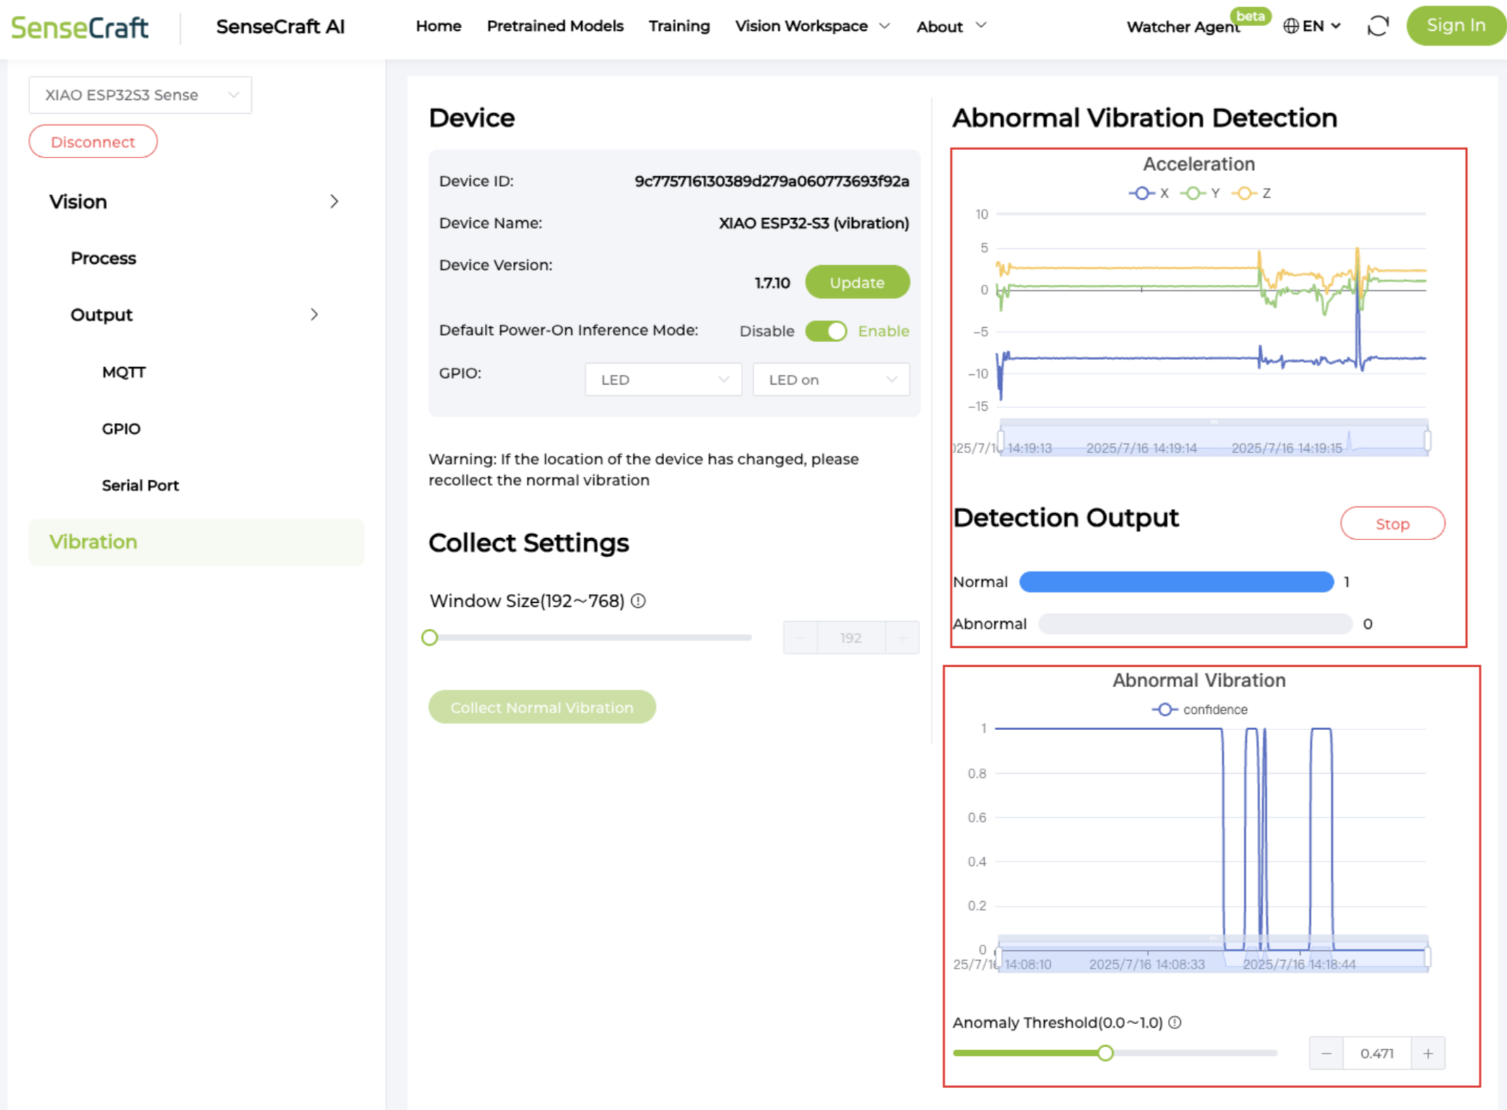The image size is (1507, 1110).
Task: Click the Anomaly Threshold info icon
Action: [1175, 1022]
